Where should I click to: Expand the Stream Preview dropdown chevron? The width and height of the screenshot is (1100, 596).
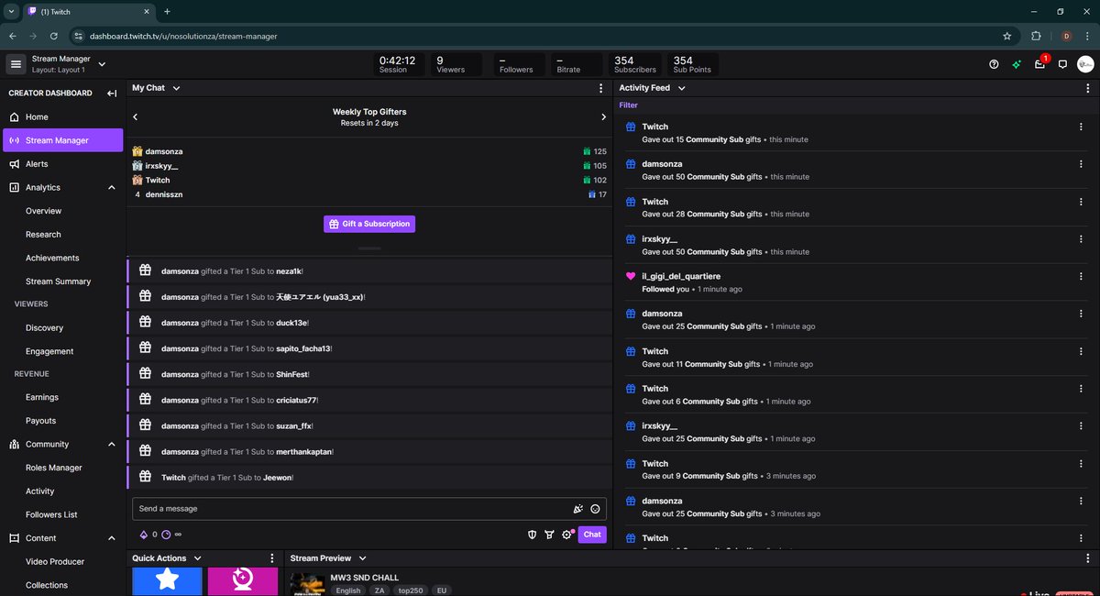click(x=362, y=558)
